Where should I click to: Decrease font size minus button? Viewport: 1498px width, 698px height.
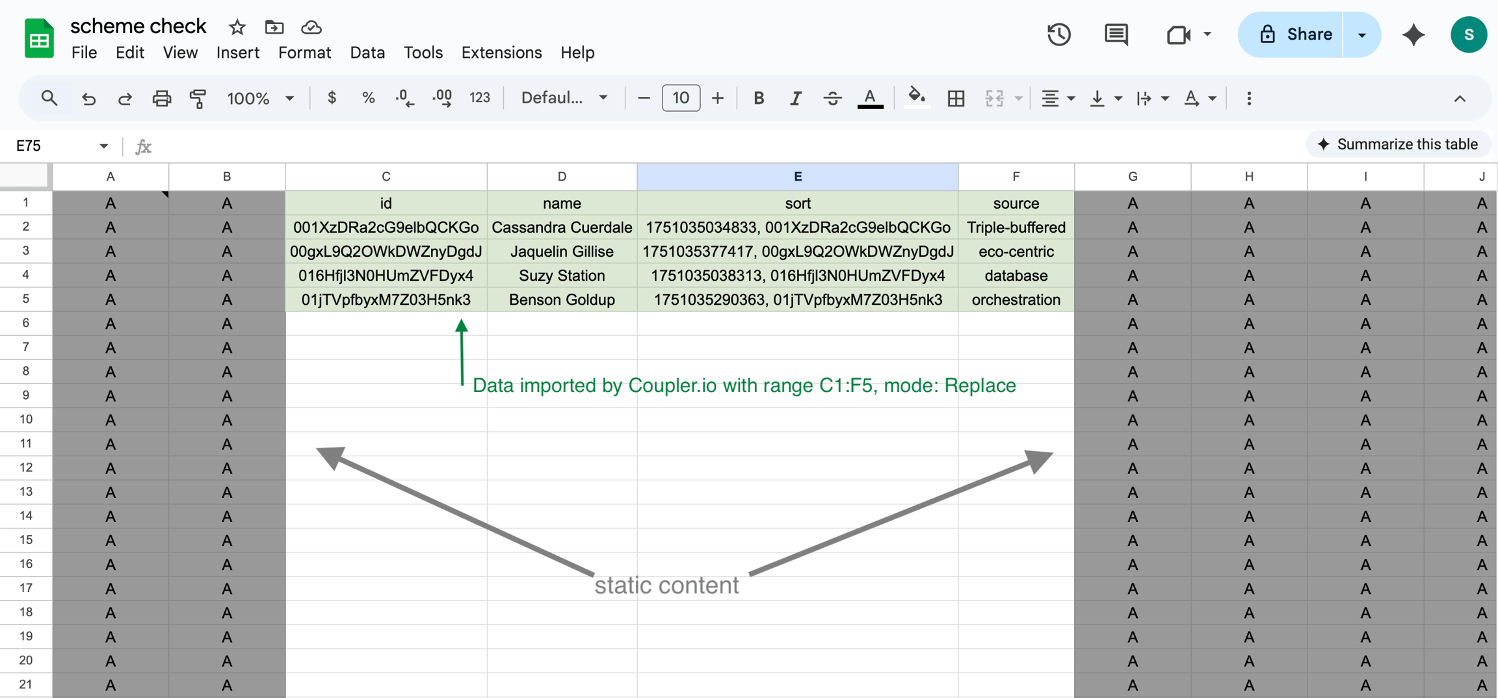pyautogui.click(x=644, y=98)
